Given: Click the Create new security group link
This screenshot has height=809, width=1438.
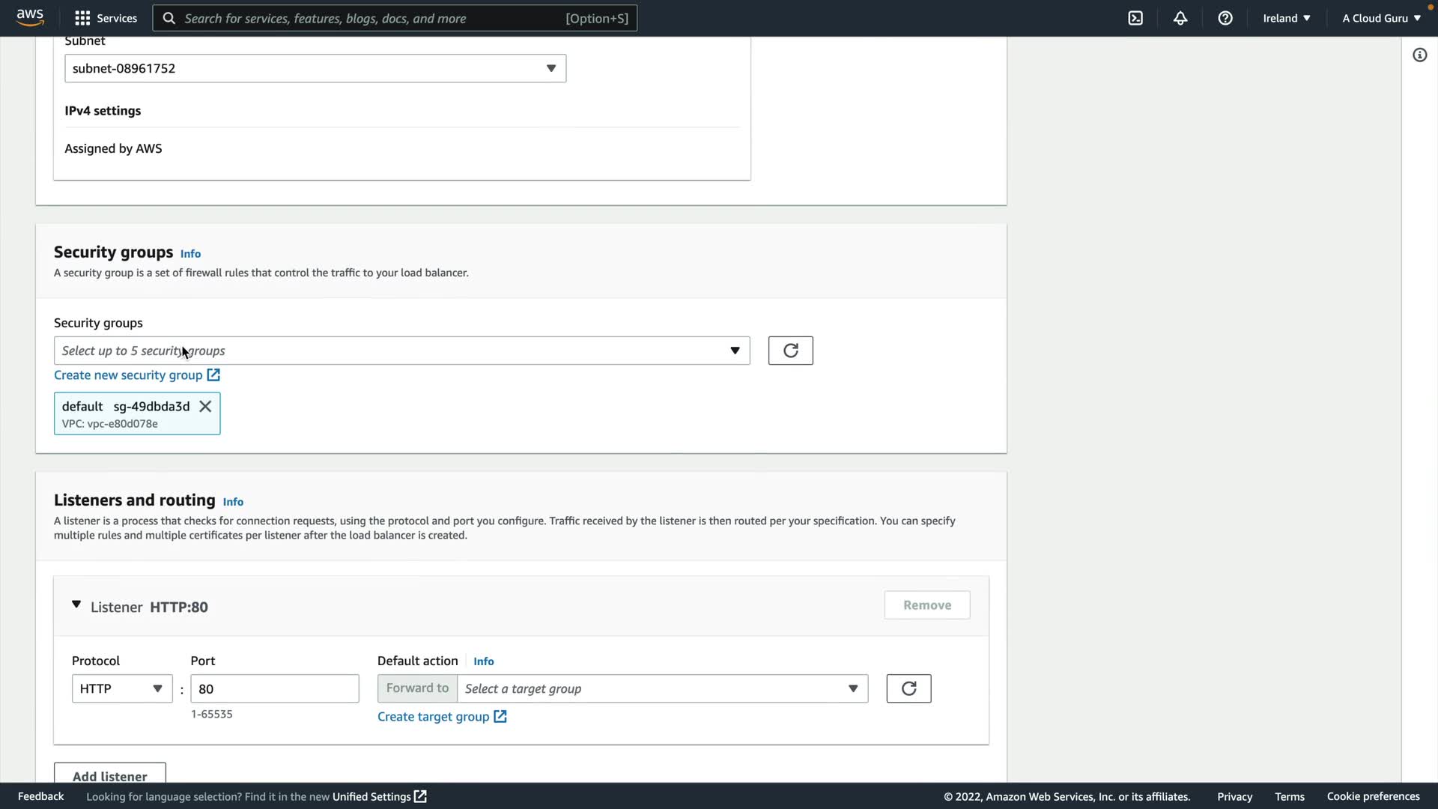Looking at the screenshot, I should [x=128, y=375].
